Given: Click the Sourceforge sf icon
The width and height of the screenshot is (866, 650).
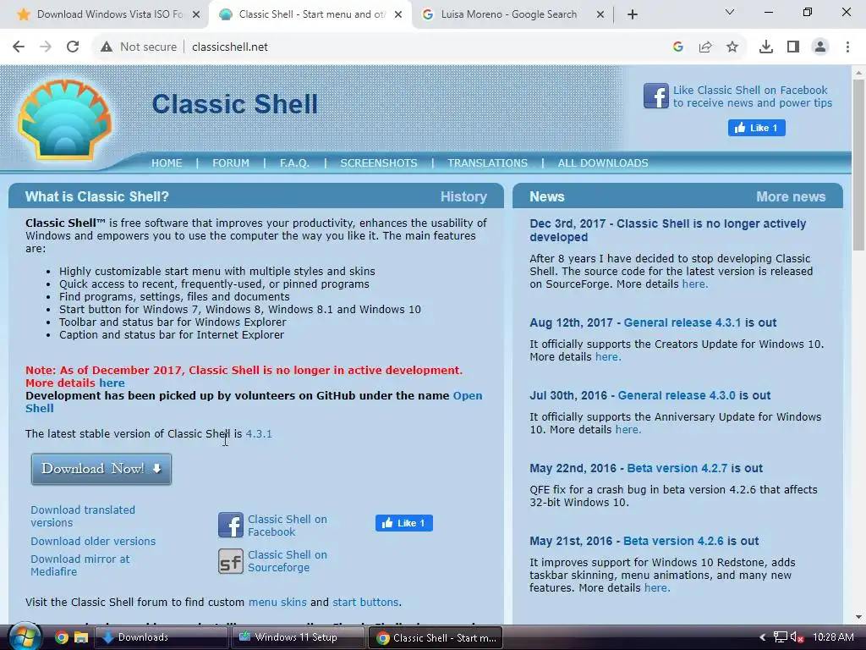Looking at the screenshot, I should pyautogui.click(x=230, y=561).
